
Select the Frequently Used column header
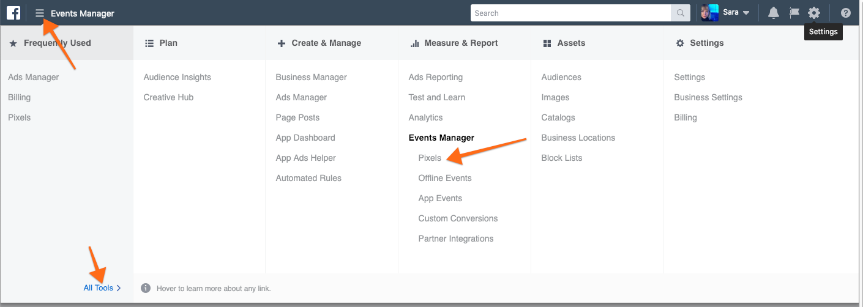pos(67,43)
